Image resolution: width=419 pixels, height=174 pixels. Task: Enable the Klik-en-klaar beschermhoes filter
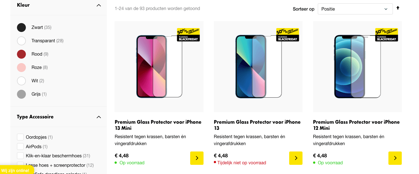(x=20, y=156)
